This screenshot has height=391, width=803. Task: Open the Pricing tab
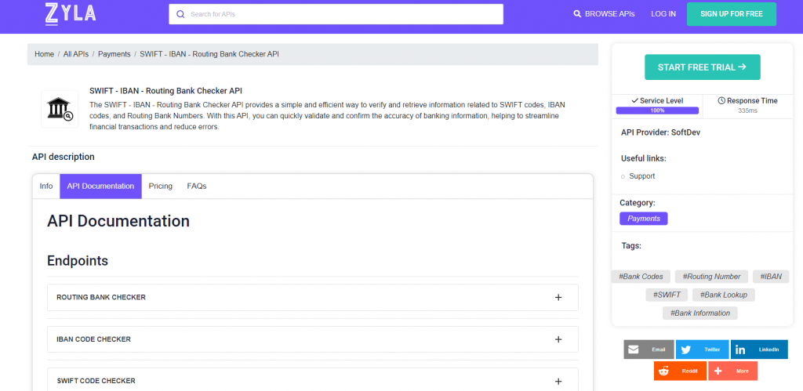[x=160, y=186]
